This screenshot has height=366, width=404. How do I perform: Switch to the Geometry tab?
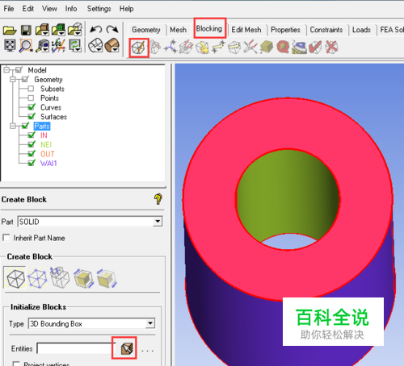(146, 30)
